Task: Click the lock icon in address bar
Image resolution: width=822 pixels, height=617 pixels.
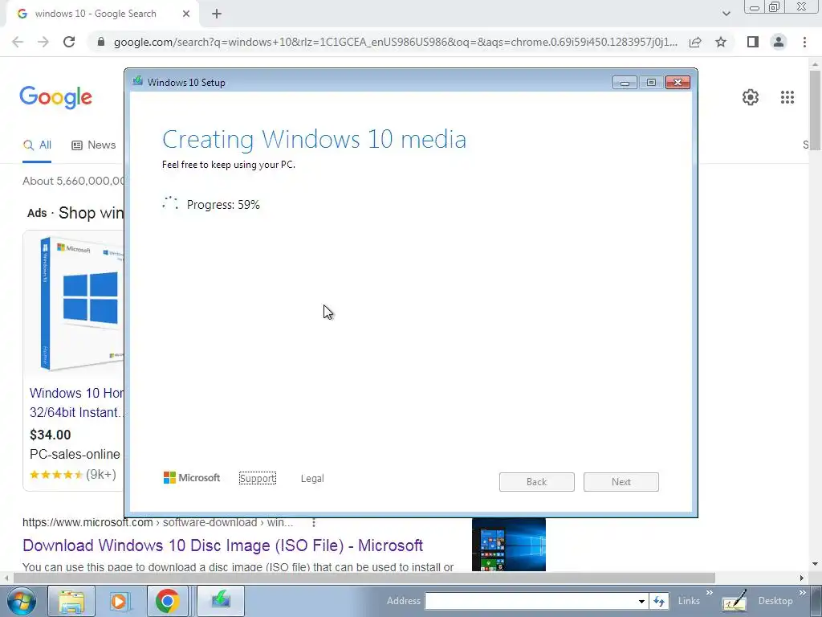Action: click(x=101, y=42)
